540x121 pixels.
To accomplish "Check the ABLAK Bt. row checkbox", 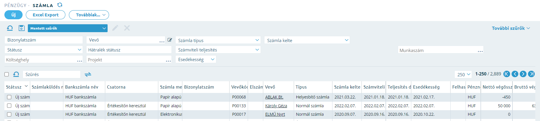I will 9,97.
